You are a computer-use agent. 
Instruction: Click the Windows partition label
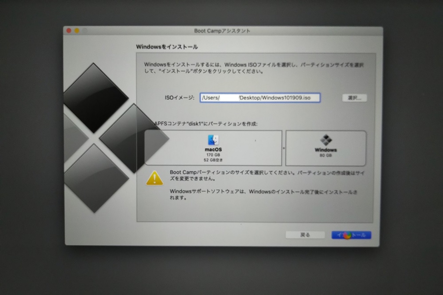tap(326, 150)
